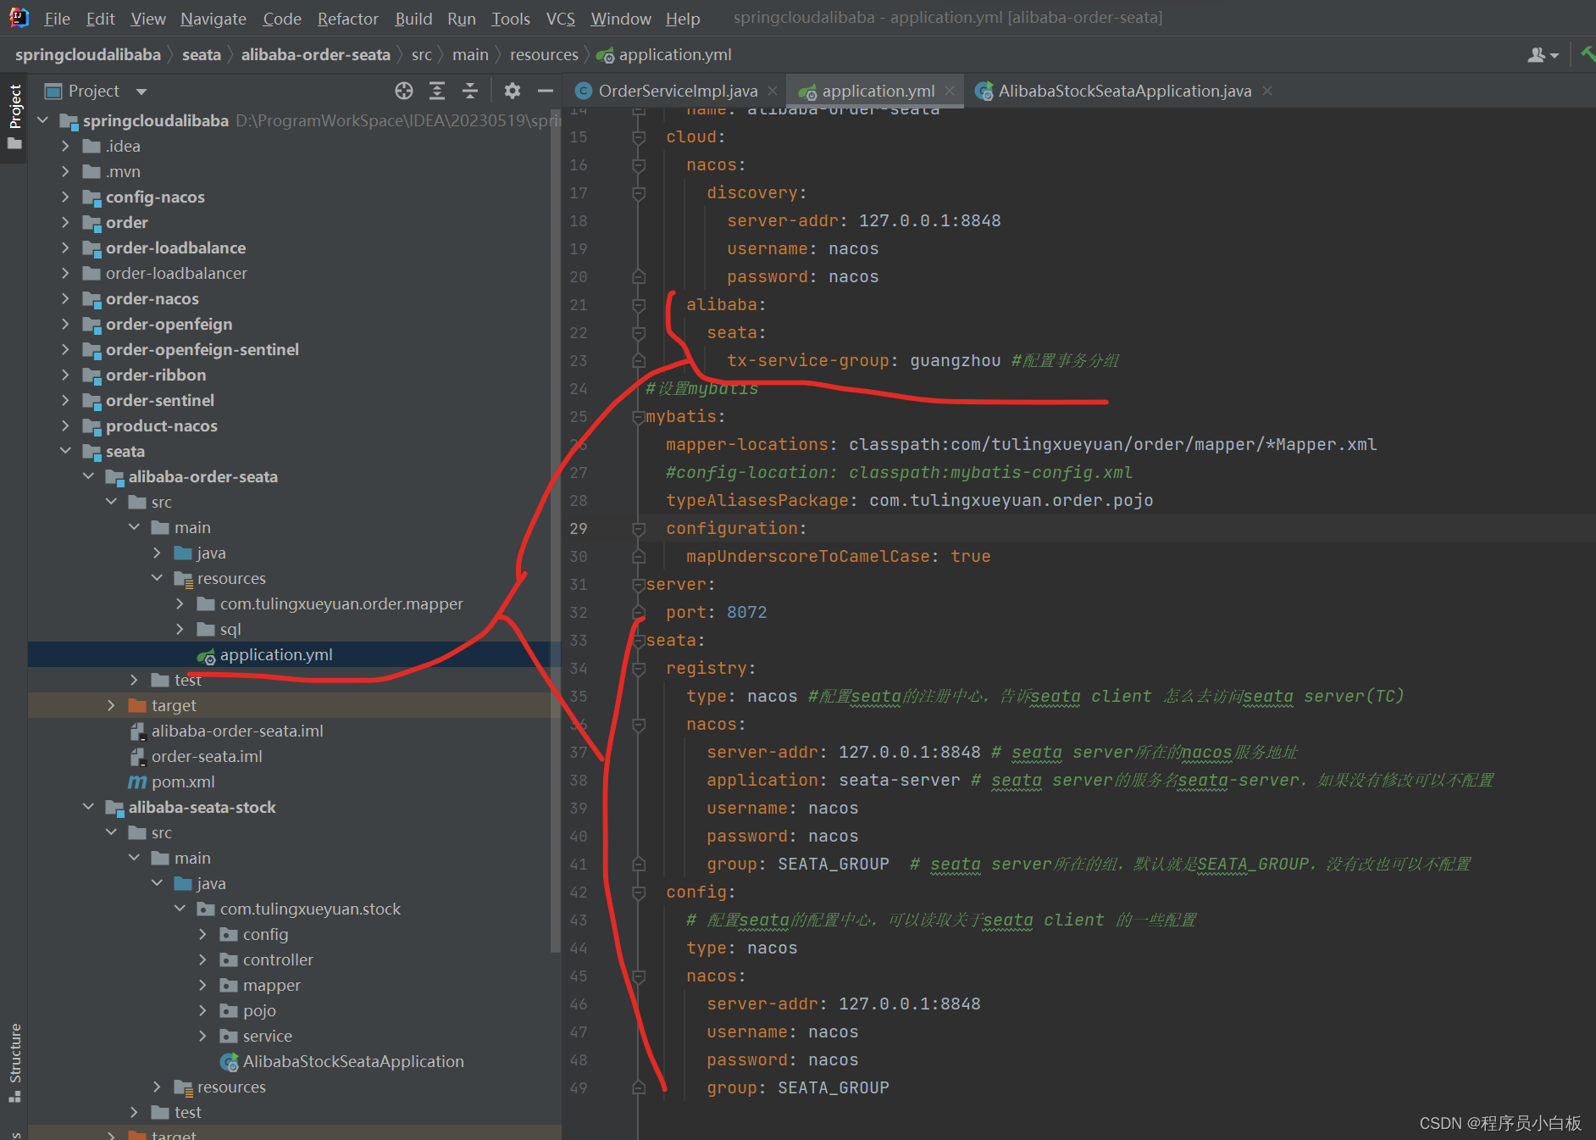Click application.yml breadcrumb
The width and height of the screenshot is (1596, 1140).
665,55
